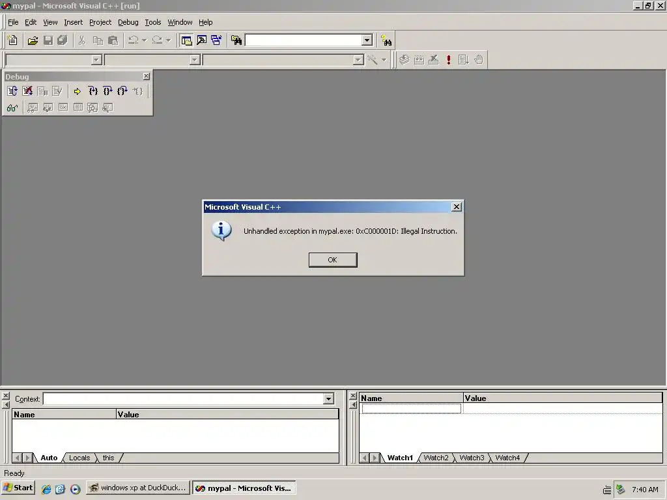Toggle the Variables window icon in Debug toolbar
Image resolution: width=667 pixels, height=500 pixels.
pos(48,107)
